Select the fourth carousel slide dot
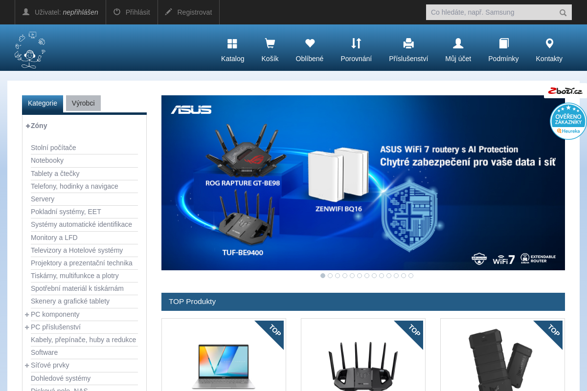Image resolution: width=587 pixels, height=391 pixels. click(x=345, y=276)
